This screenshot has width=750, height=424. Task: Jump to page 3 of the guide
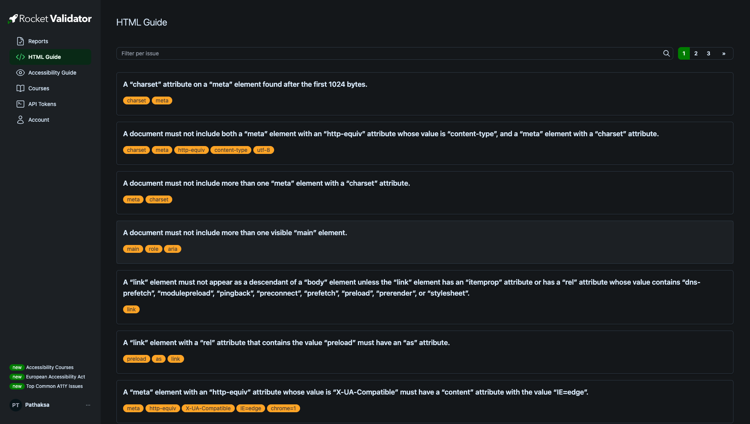pos(708,53)
